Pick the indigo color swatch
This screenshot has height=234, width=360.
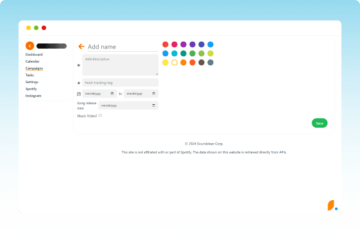(201, 44)
